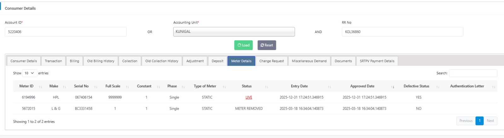Sort by Serial No column arrows
The height and width of the screenshot is (138, 504).
click(96, 87)
